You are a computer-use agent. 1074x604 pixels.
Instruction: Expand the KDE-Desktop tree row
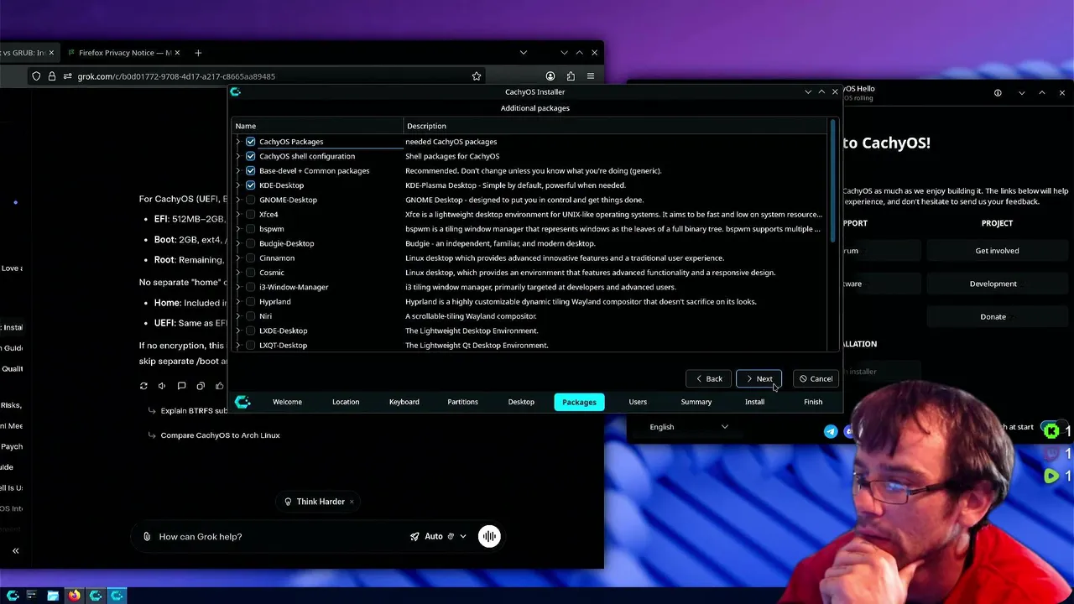coord(238,185)
